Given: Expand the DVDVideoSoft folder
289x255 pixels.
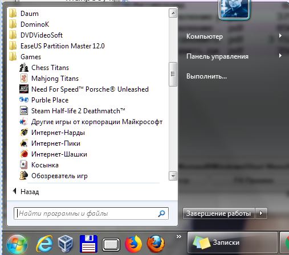Looking at the screenshot, I should (36, 35).
